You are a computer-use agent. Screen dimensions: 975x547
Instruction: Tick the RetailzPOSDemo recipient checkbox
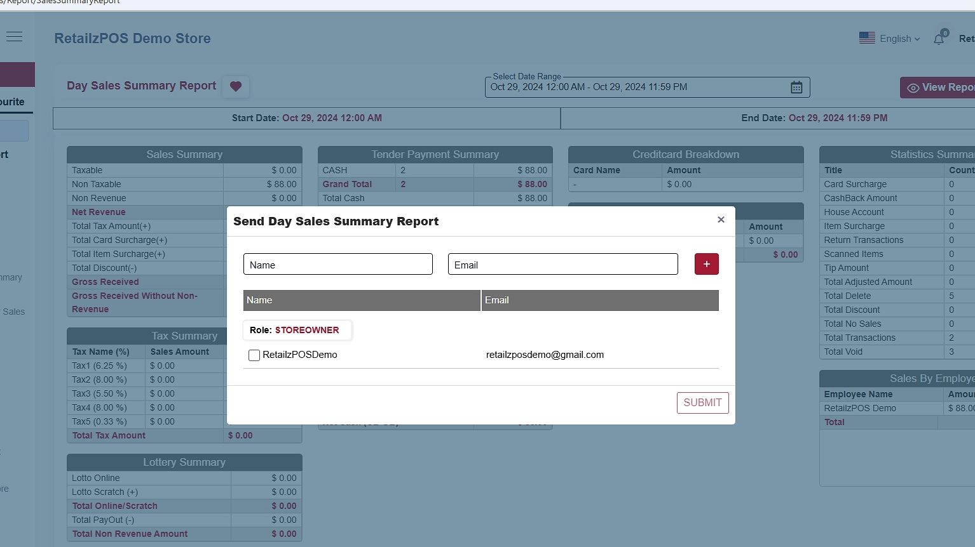pos(254,355)
